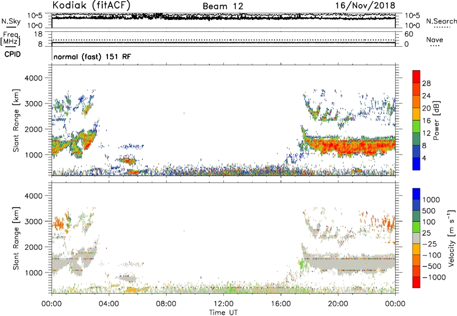Viewport: 457px width, 316px height.
Task: Click the "04:00" time axis label
Action: tap(109, 304)
